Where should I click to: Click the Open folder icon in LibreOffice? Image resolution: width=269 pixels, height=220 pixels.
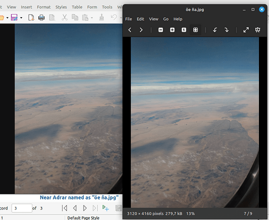[x=2, y=18]
